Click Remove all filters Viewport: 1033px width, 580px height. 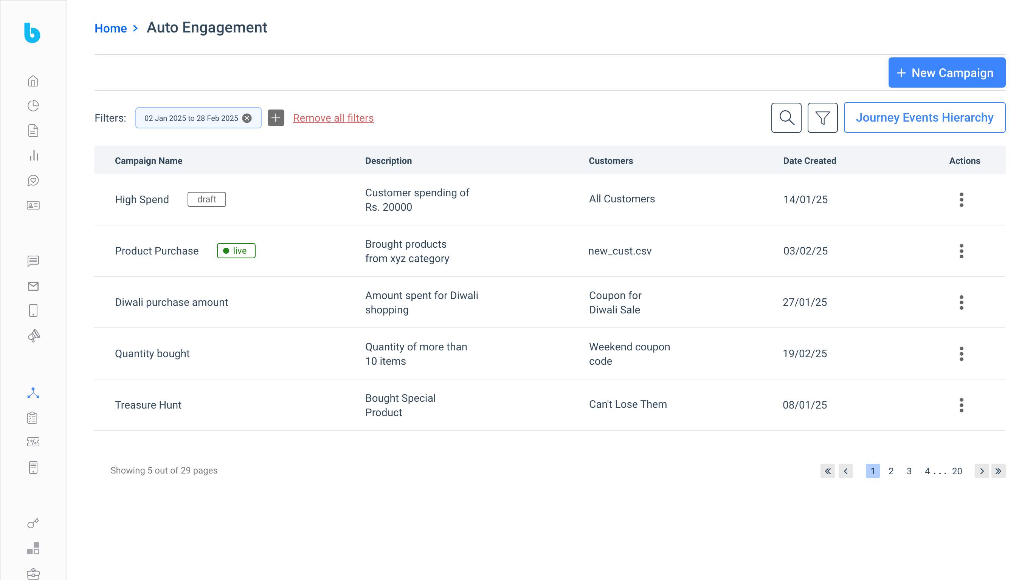click(x=333, y=118)
